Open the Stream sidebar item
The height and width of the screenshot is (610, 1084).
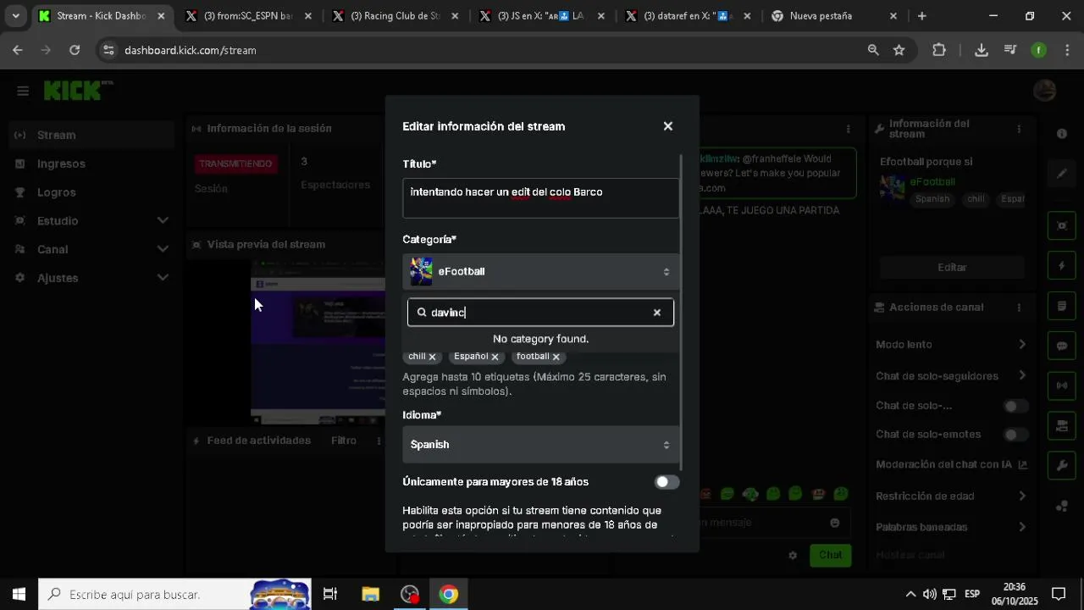point(91,136)
